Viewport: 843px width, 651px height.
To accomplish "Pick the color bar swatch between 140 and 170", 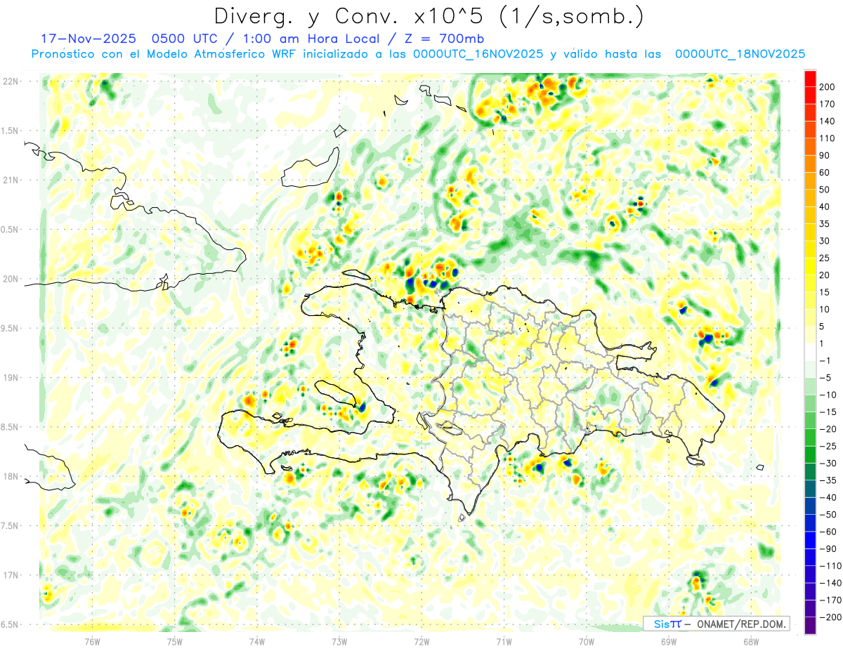I will (811, 113).
